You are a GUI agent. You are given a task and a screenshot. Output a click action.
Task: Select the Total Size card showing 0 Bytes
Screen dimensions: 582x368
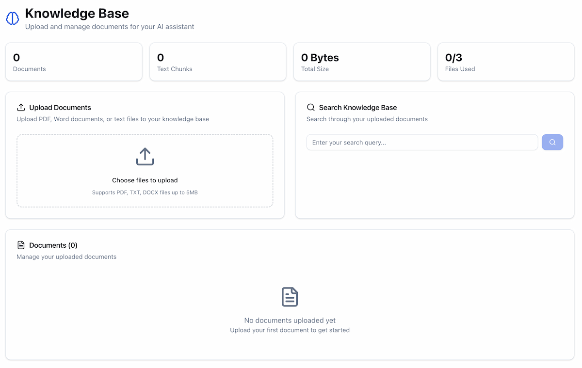pos(362,62)
